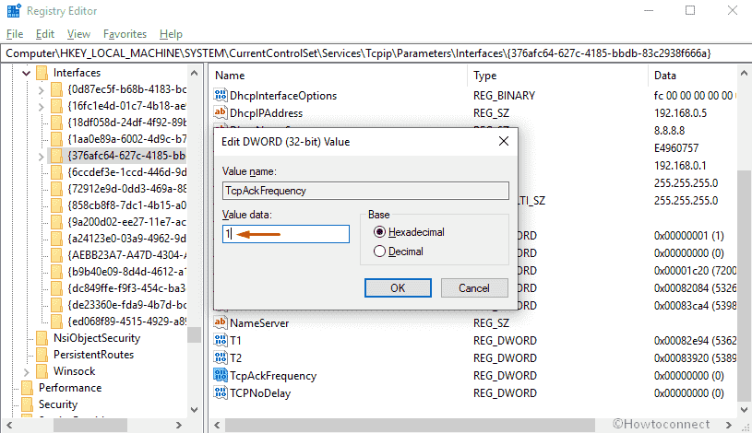
Task: Click folder icon for {0d87ec5f-b68b-4183 key
Action: [56, 89]
